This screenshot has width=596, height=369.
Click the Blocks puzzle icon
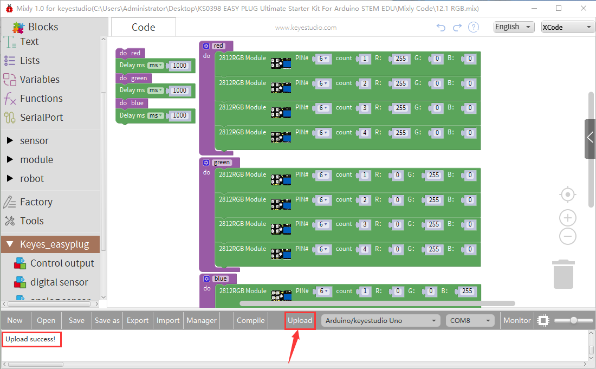pyautogui.click(x=18, y=27)
